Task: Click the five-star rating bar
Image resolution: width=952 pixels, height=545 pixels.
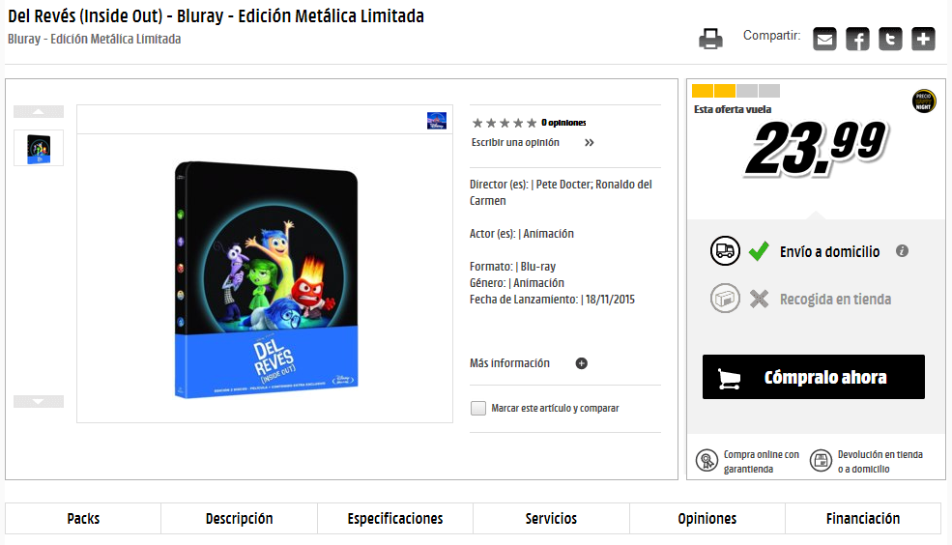Action: [505, 123]
